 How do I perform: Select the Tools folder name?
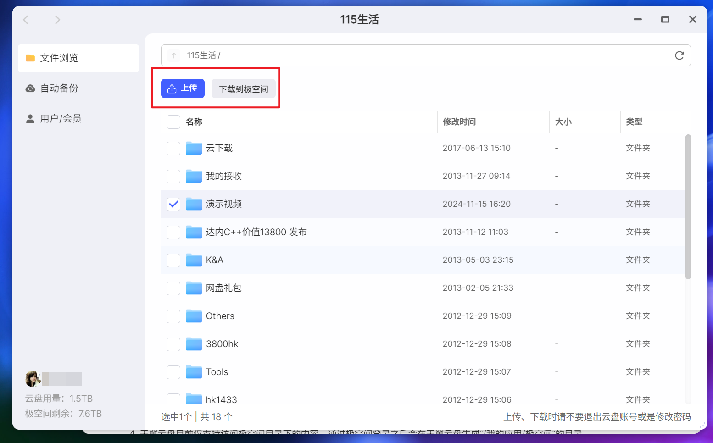pyautogui.click(x=217, y=372)
